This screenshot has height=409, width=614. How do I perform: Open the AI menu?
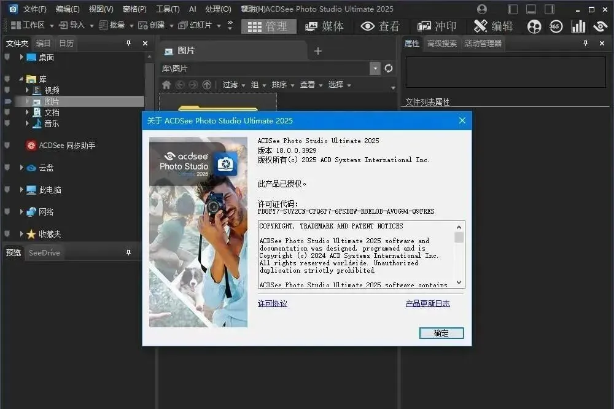[192, 9]
